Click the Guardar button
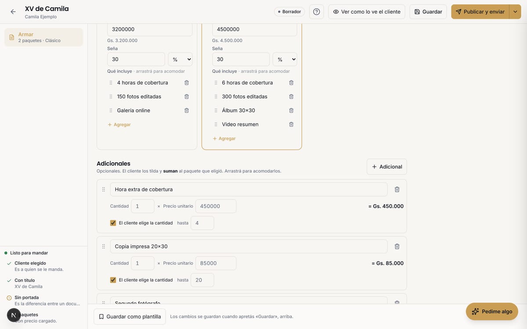This screenshot has width=527, height=329. pos(428,12)
